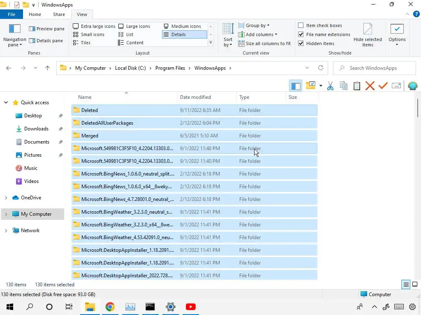Open the Options dropdown
This screenshot has width=421, height=315.
(397, 35)
